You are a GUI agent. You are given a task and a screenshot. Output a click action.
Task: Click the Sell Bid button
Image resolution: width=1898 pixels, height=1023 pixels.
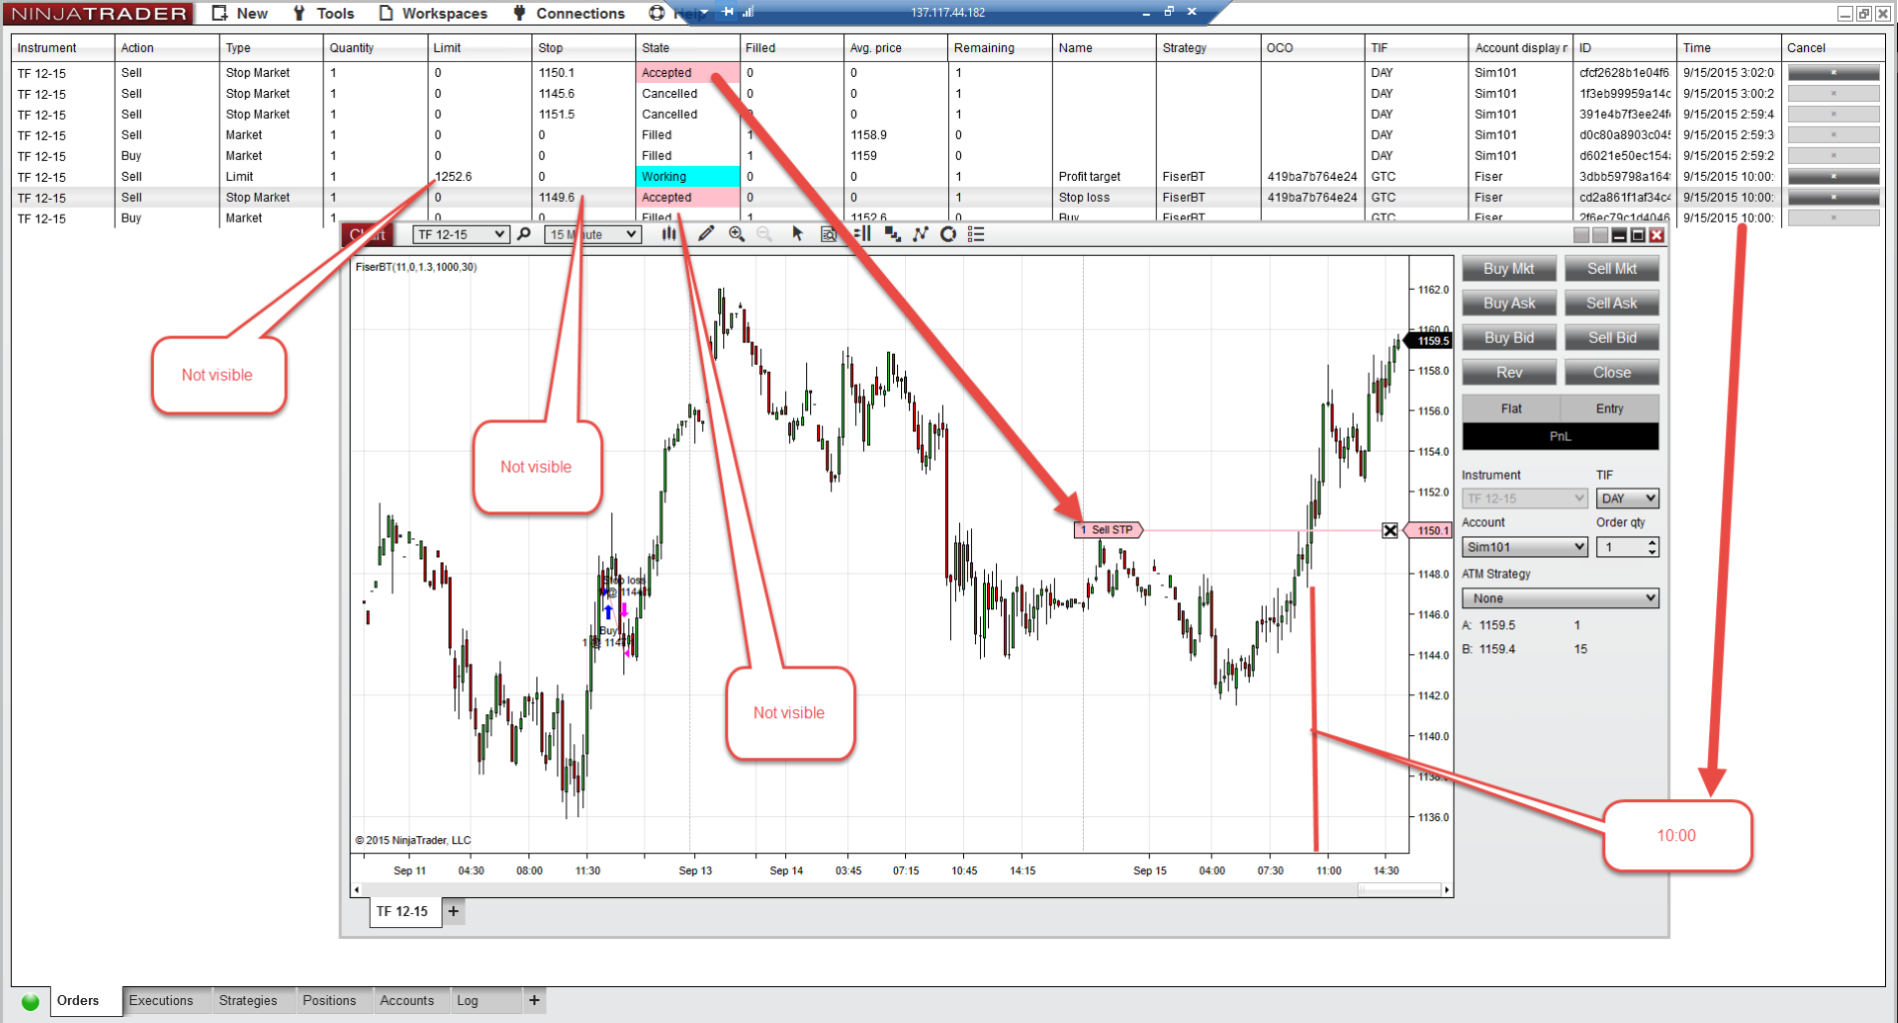point(1611,338)
